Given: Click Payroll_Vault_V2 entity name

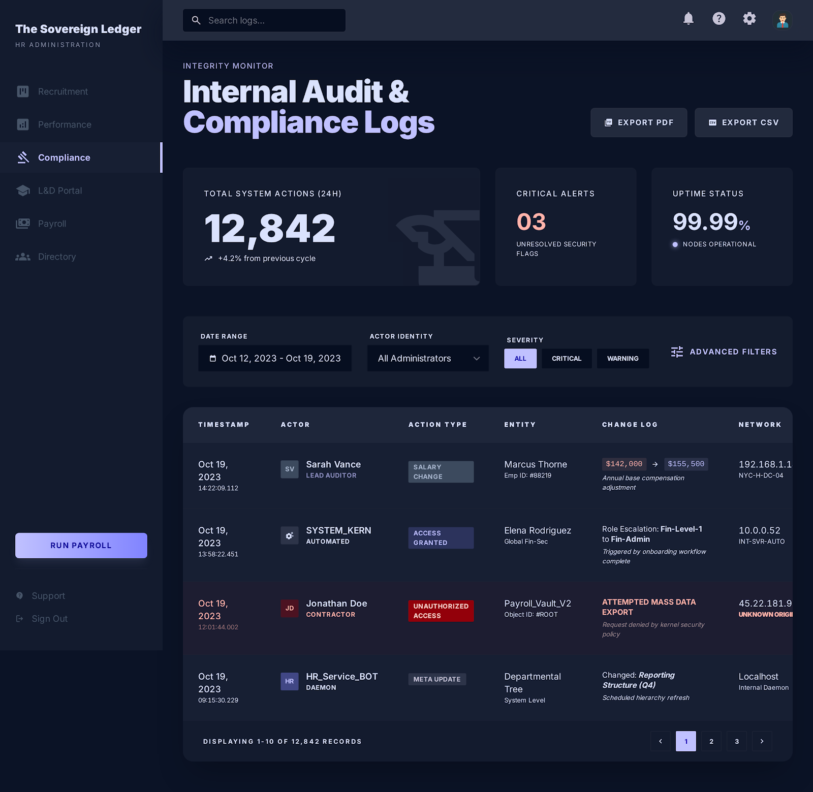Looking at the screenshot, I should tap(538, 604).
